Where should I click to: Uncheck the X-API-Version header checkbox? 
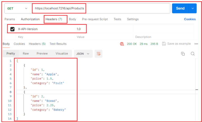12,29
